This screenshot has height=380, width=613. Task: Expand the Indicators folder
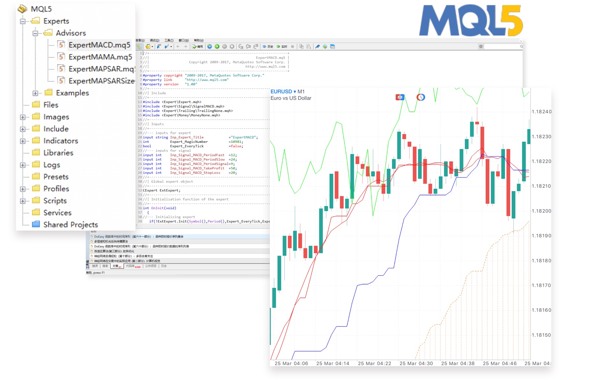click(x=22, y=141)
